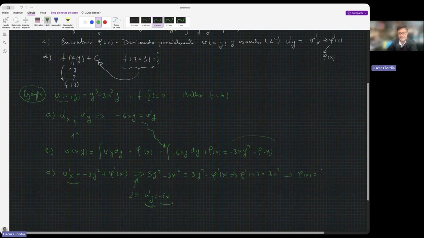Open the recent notes clock icon
This screenshot has height=238, width=424.
pos(5,51)
